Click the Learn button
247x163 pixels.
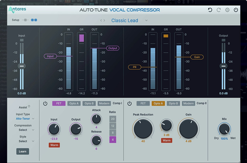click(x=23, y=151)
